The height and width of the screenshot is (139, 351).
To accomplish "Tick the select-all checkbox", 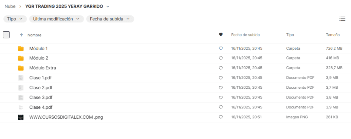I will tap(6, 35).
